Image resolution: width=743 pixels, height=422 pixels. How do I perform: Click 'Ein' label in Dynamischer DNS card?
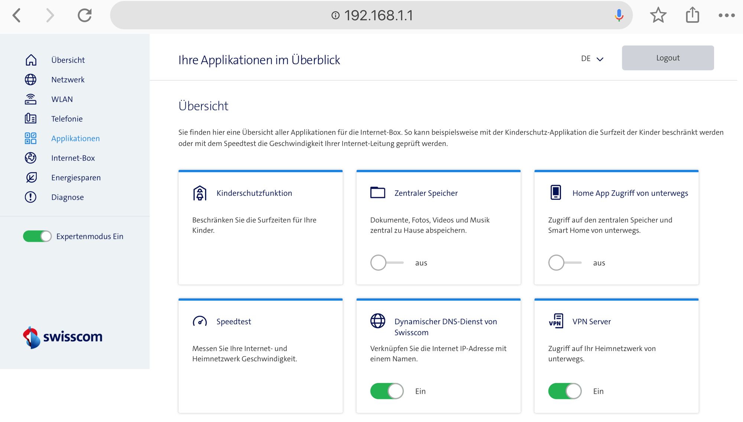coord(420,391)
